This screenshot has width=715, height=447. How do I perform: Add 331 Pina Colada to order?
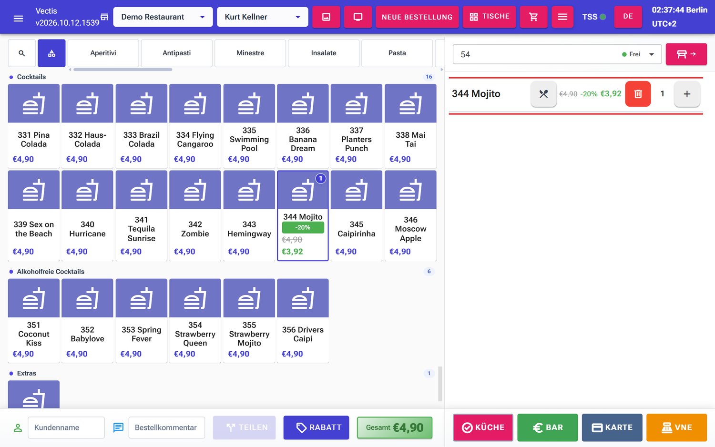click(34, 126)
